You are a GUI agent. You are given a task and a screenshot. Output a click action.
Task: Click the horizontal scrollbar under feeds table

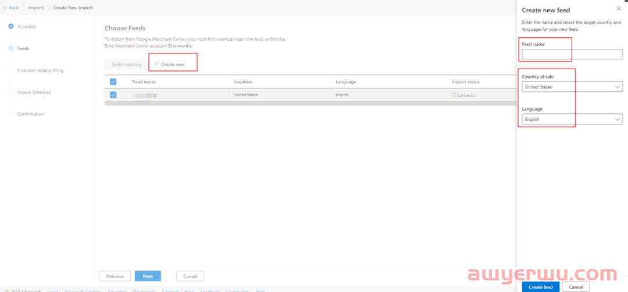click(x=311, y=104)
